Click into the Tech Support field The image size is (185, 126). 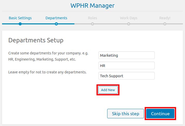tap(126, 76)
